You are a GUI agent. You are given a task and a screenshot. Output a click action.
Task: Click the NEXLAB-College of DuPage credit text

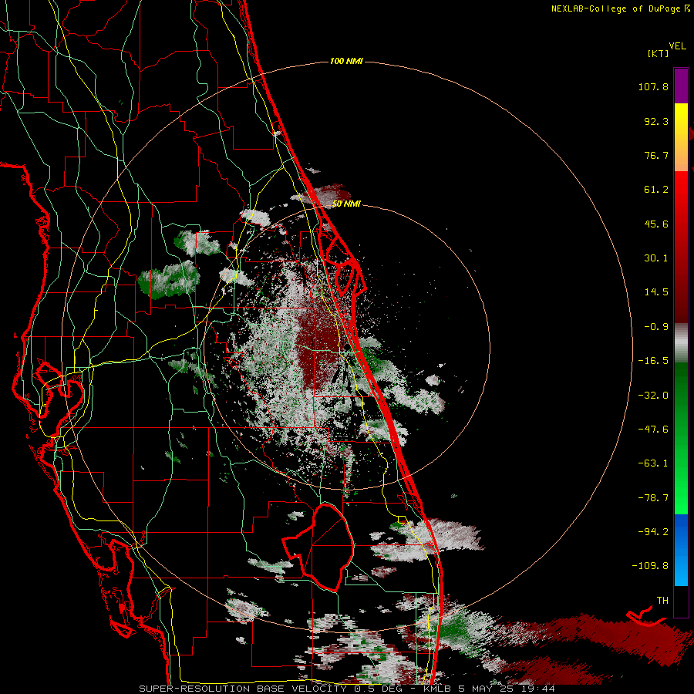(x=616, y=8)
